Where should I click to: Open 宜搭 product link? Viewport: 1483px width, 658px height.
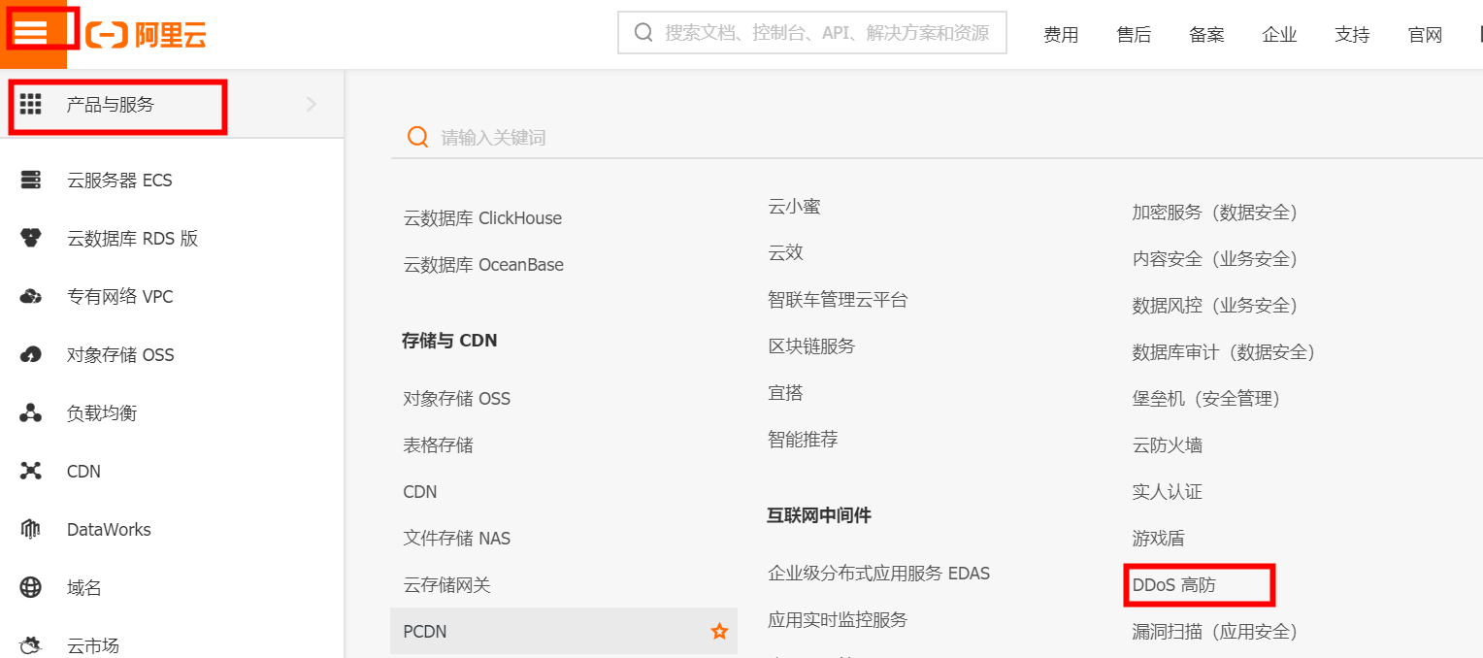(785, 393)
